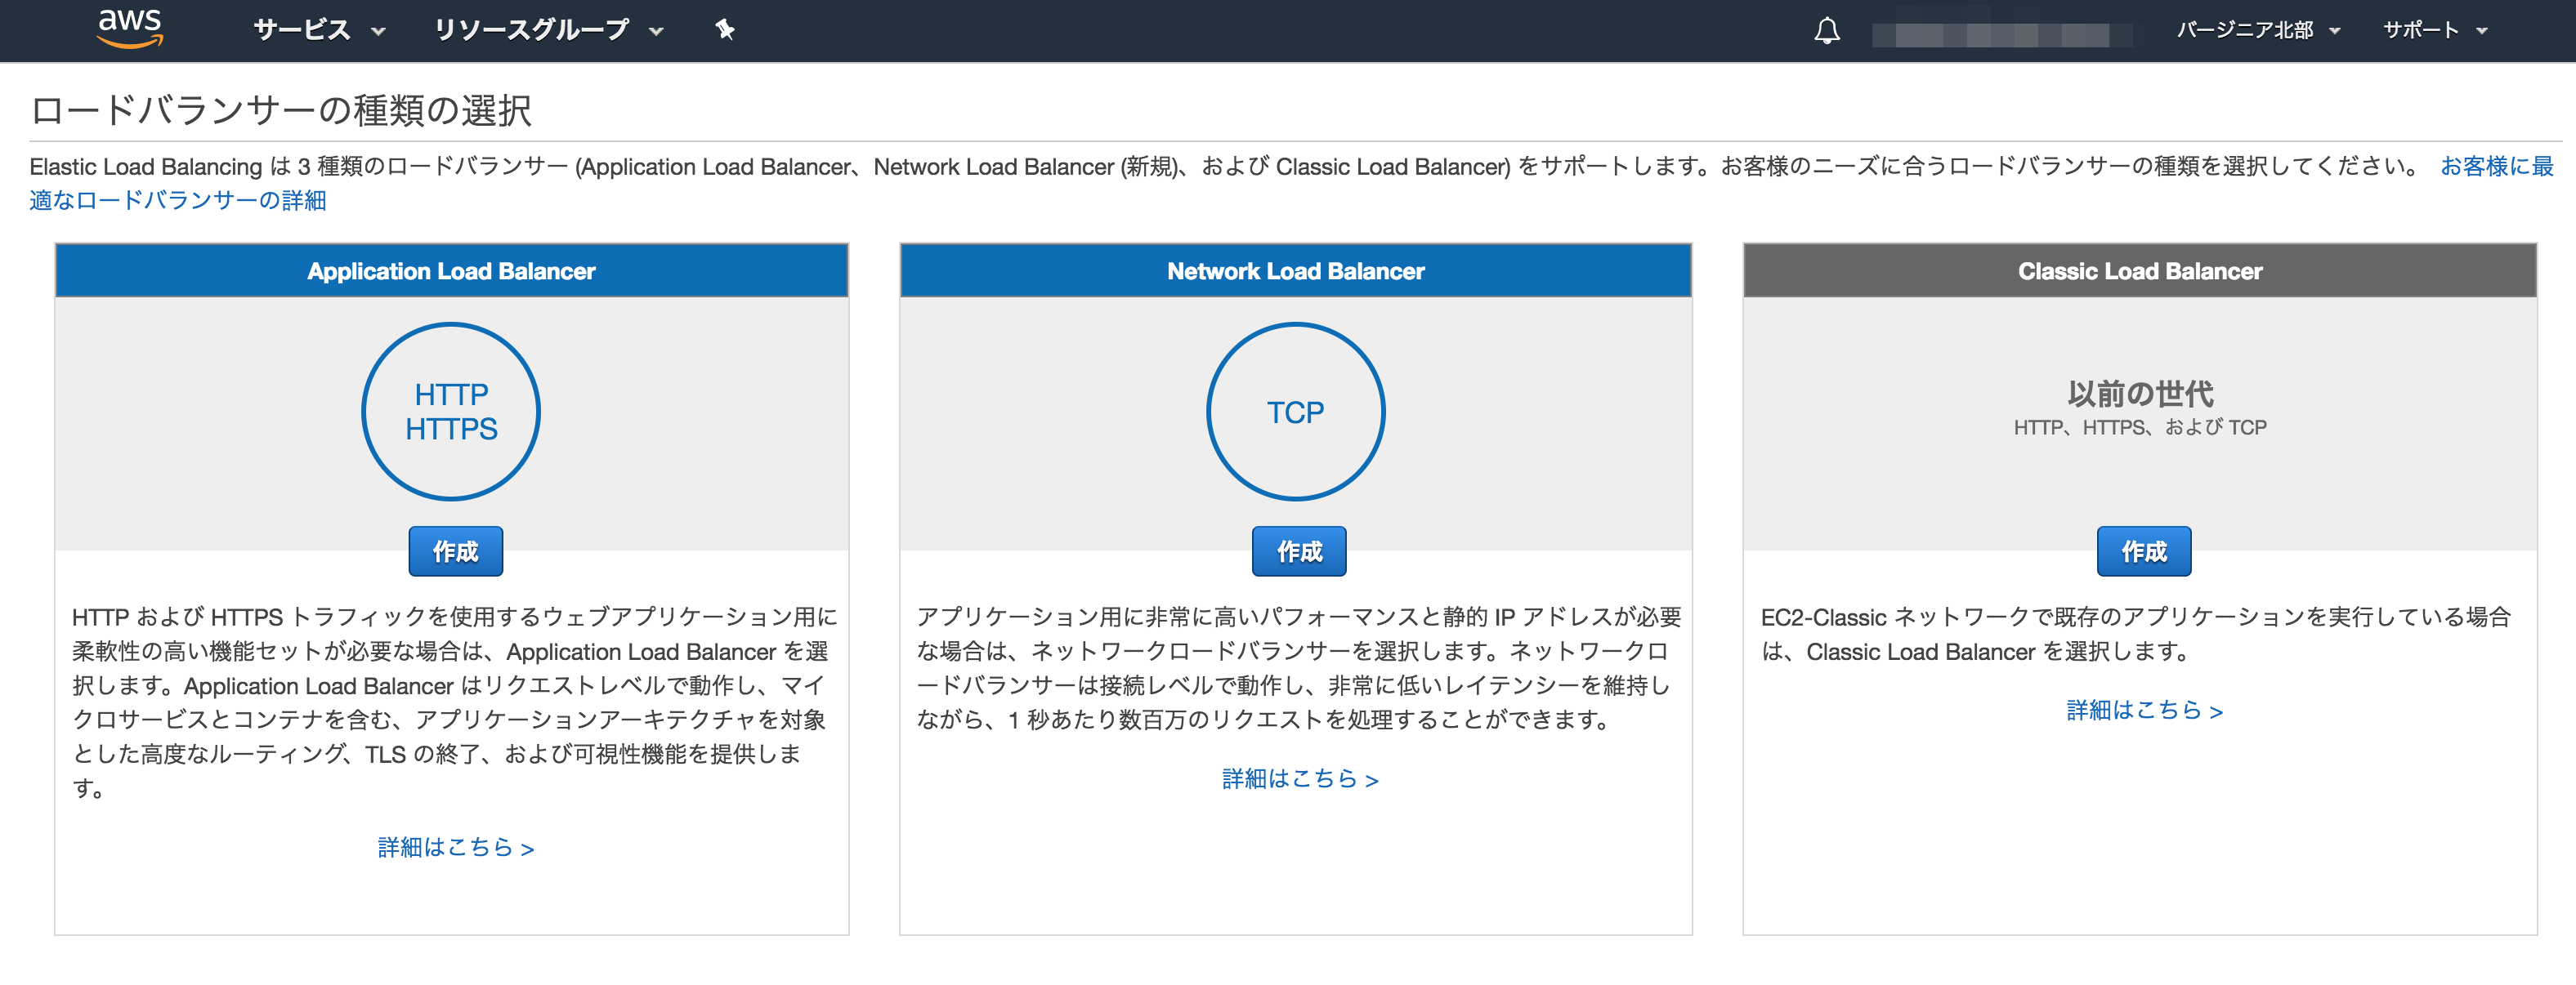Click the pushpin shortcut icon
Screen dimensions: 2576x985
pyautogui.click(x=725, y=30)
